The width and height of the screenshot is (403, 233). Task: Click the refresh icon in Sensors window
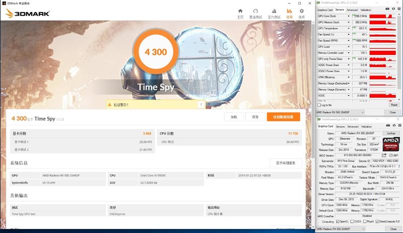393,9
